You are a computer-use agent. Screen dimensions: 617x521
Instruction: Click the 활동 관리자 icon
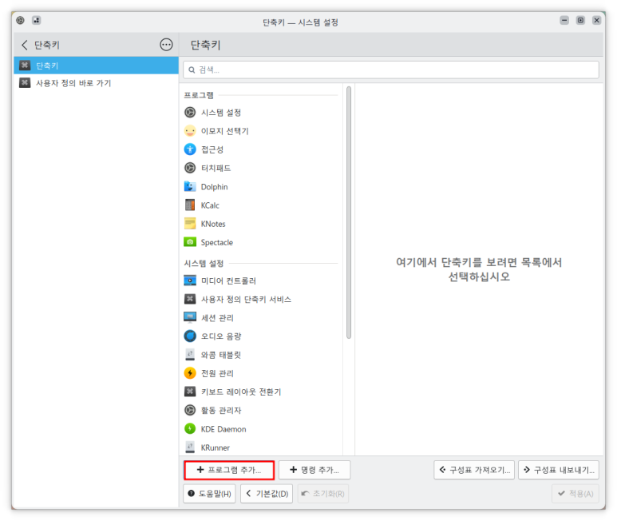click(190, 410)
